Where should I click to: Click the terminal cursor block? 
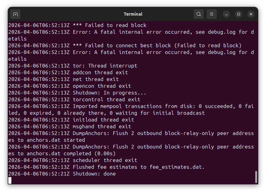(x=10, y=180)
